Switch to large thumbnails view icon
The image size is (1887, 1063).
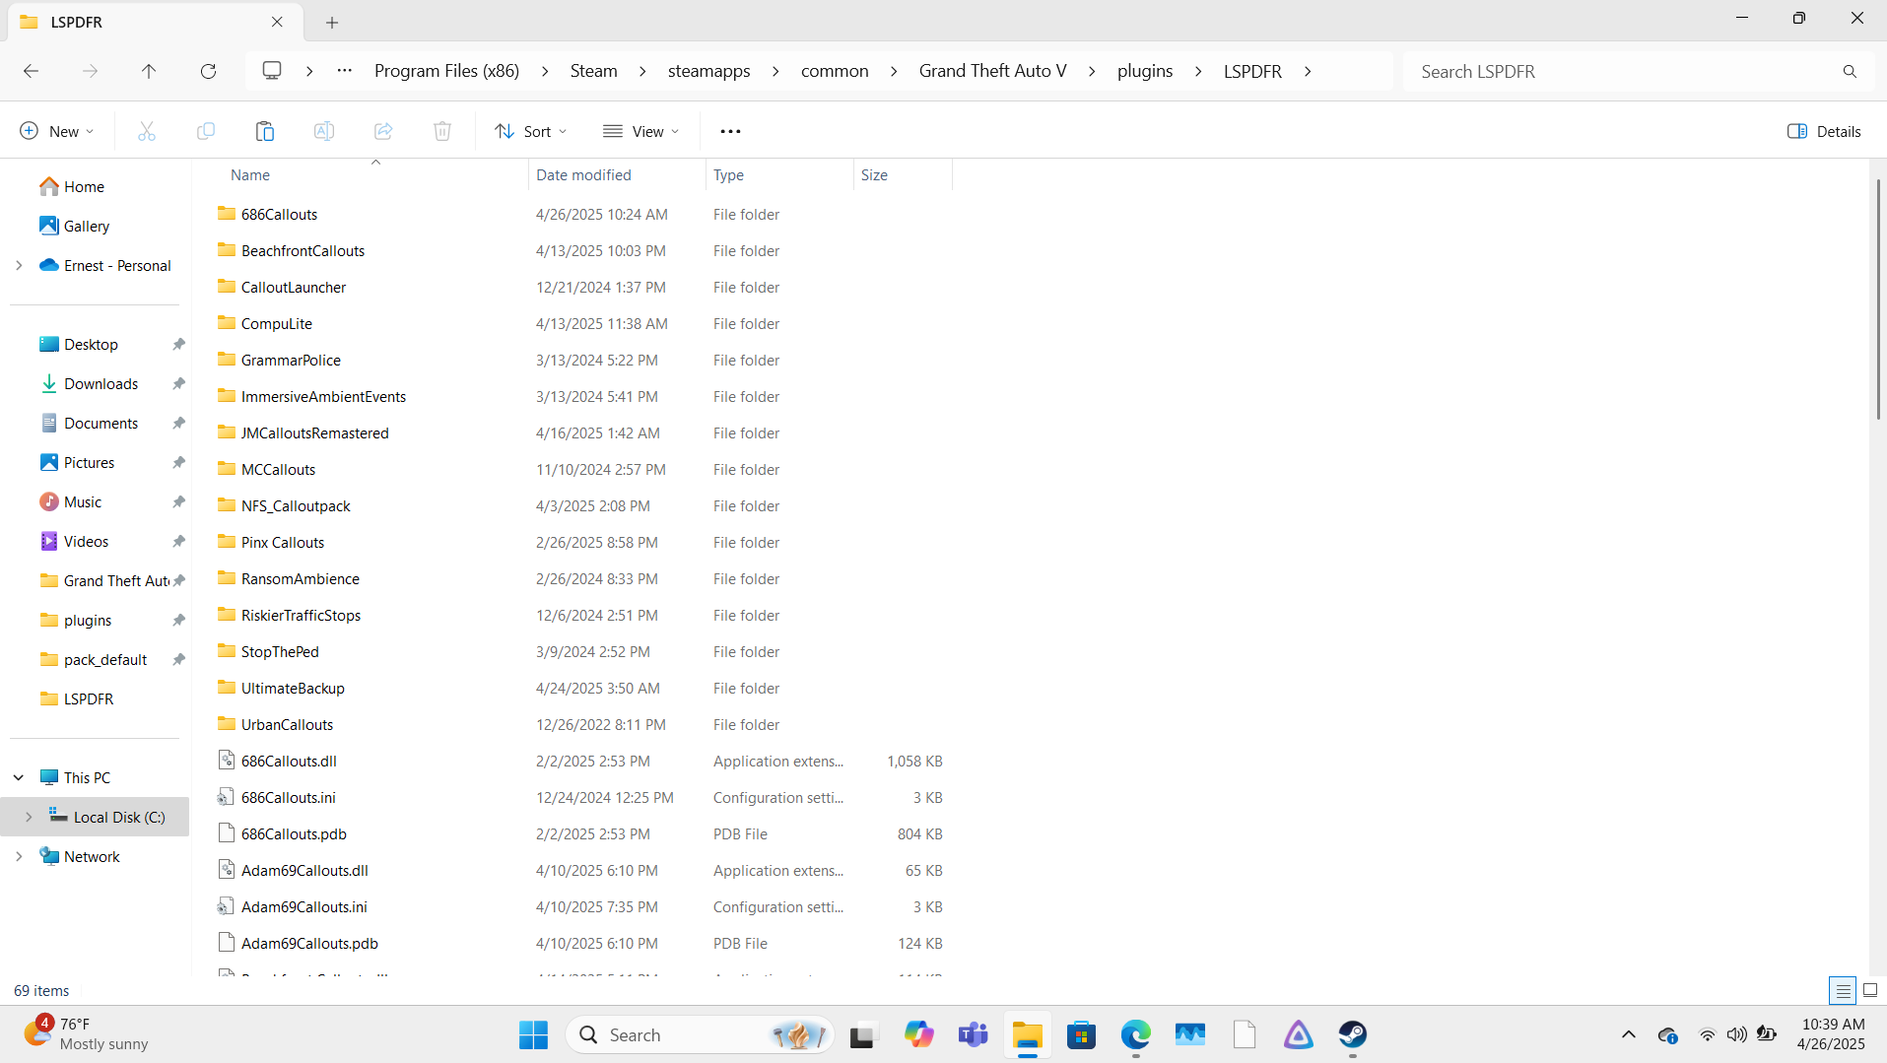click(1870, 990)
